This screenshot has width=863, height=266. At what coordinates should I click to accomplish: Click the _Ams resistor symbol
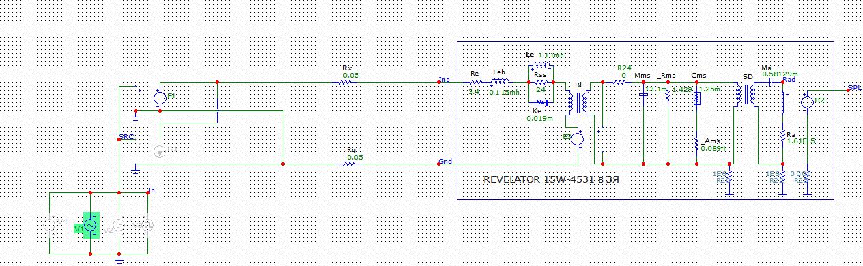(696, 143)
